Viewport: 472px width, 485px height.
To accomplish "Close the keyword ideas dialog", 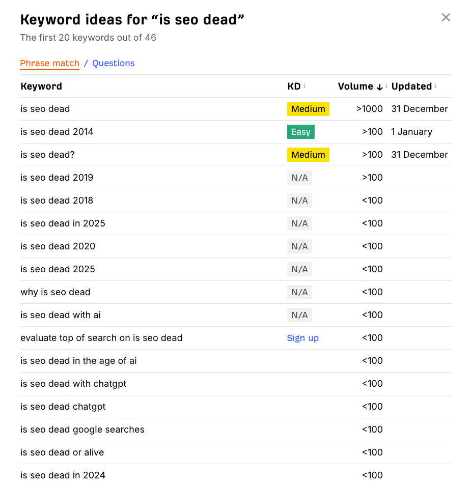I will click(446, 17).
